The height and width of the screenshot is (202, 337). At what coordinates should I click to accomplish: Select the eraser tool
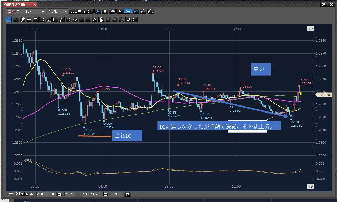pos(128,19)
